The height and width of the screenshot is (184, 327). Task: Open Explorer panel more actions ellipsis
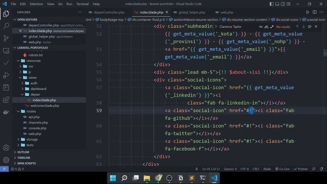pyautogui.click(x=80, y=12)
